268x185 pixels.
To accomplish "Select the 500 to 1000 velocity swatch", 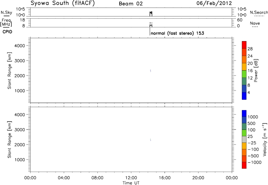I will [244, 120].
